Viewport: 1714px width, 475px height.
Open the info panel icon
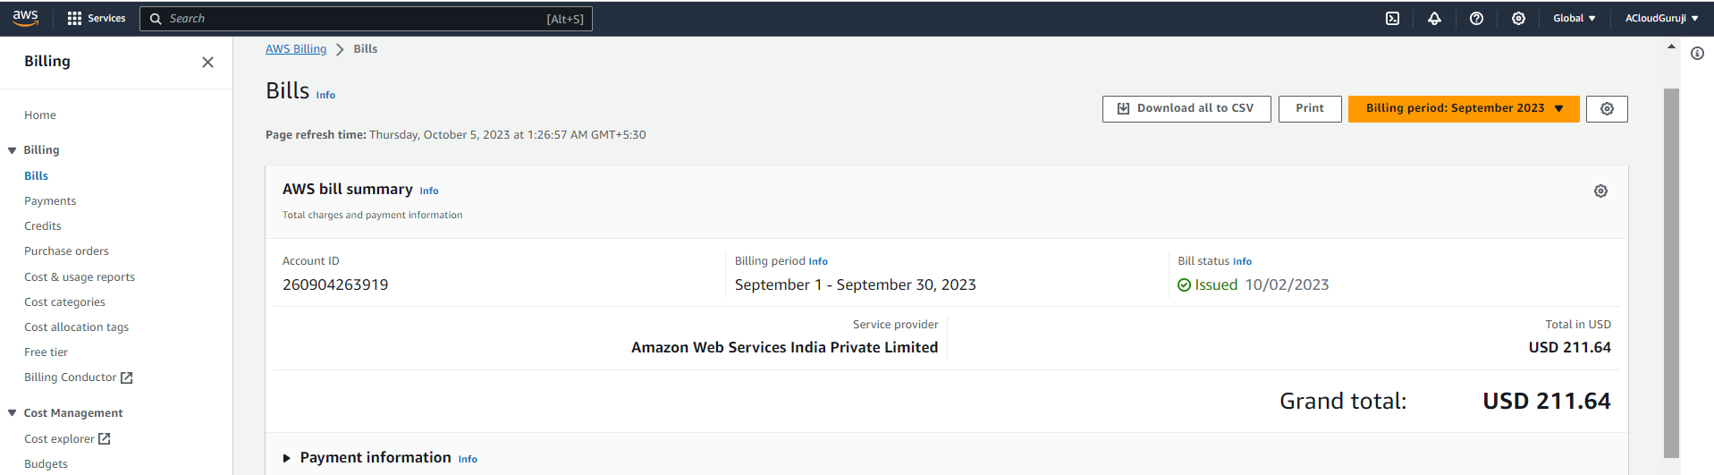click(1697, 54)
